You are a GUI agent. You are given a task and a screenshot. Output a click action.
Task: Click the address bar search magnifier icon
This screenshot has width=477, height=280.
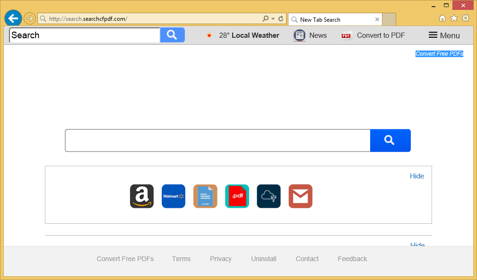click(x=266, y=18)
